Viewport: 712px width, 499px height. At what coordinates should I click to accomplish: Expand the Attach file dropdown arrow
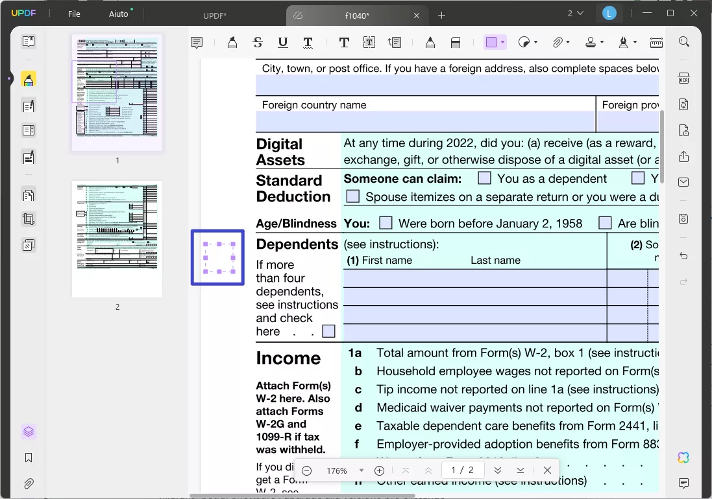(x=568, y=43)
